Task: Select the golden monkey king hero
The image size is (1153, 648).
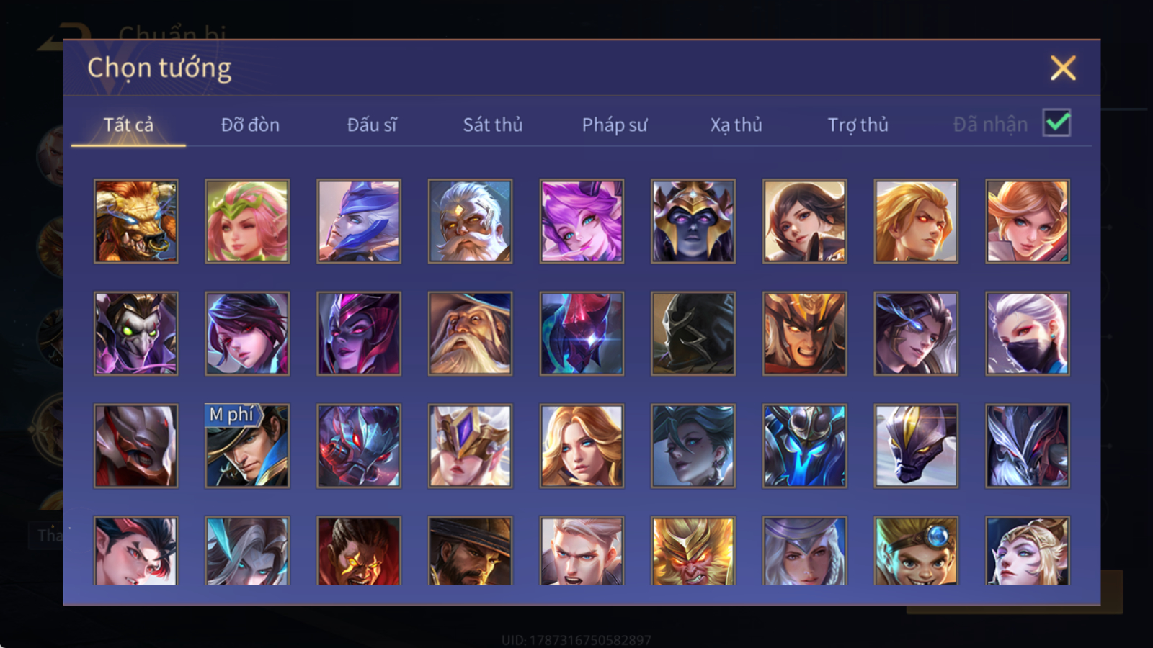Action: 693,551
